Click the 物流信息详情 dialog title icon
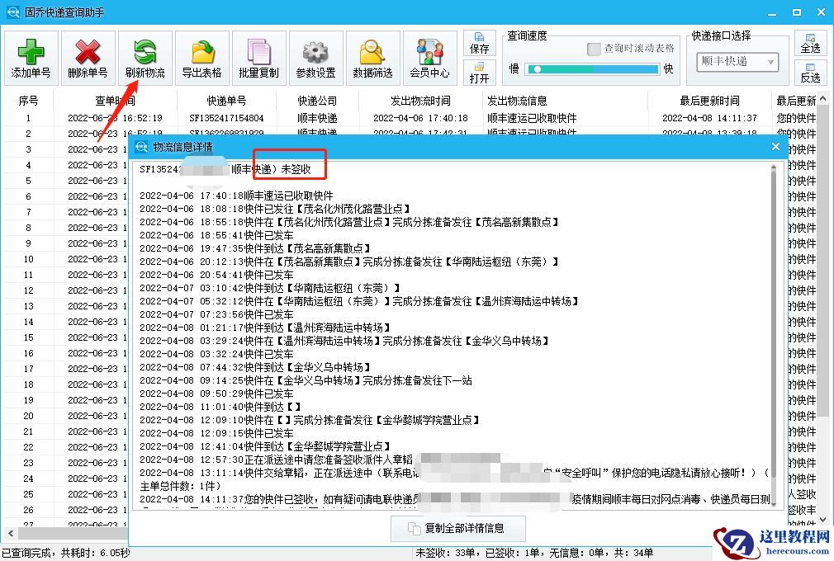The image size is (834, 561). (141, 147)
